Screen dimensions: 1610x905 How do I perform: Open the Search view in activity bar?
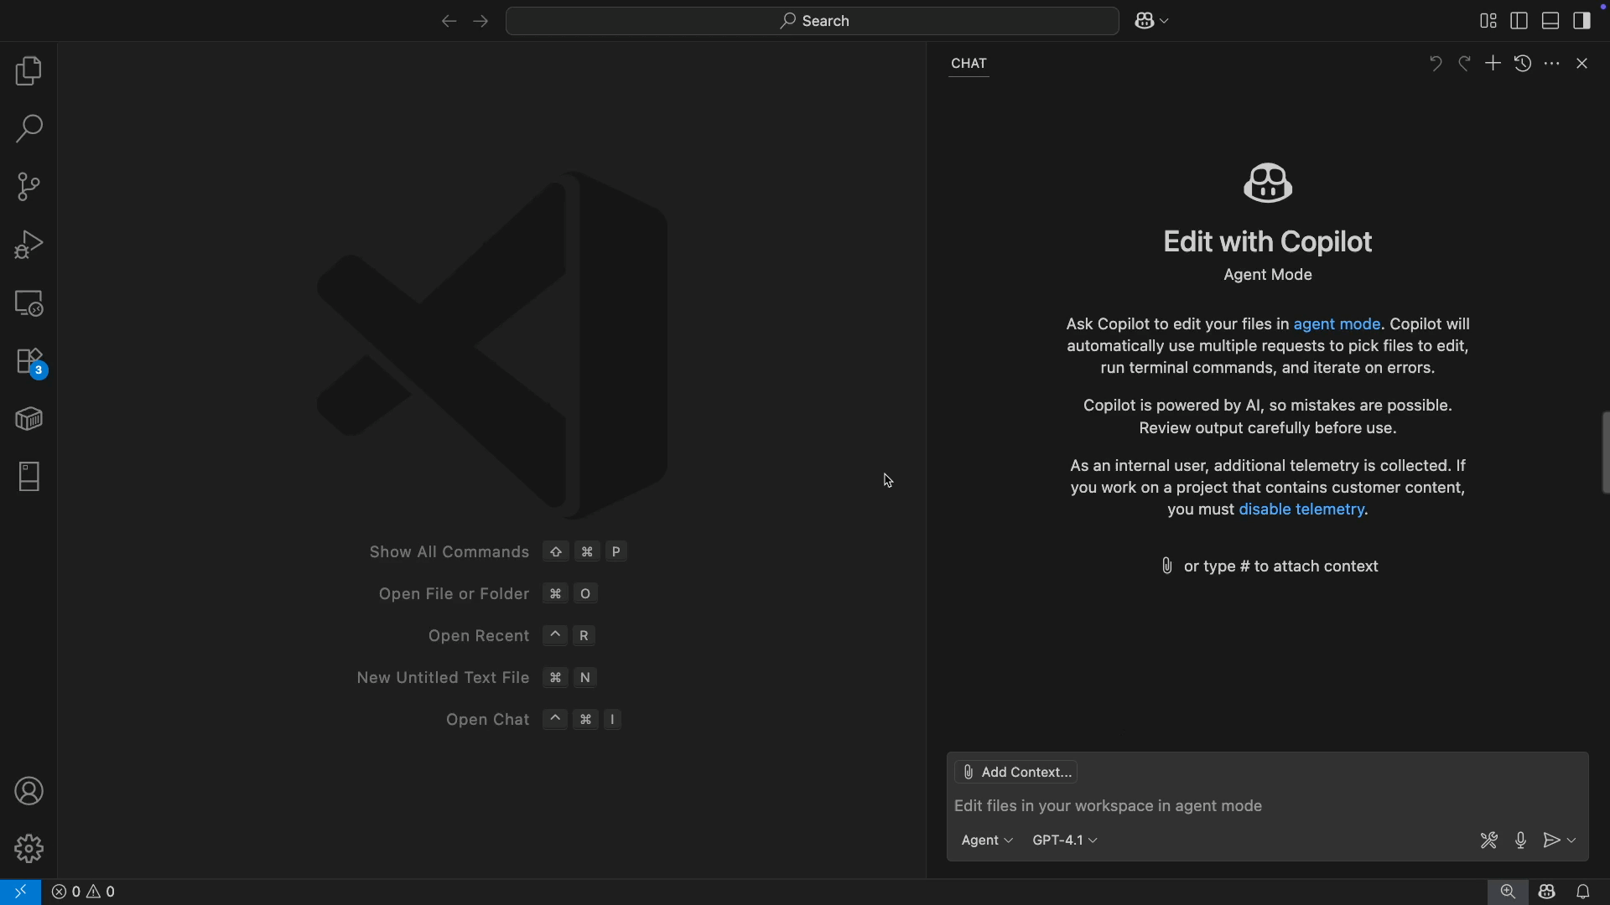point(29,129)
